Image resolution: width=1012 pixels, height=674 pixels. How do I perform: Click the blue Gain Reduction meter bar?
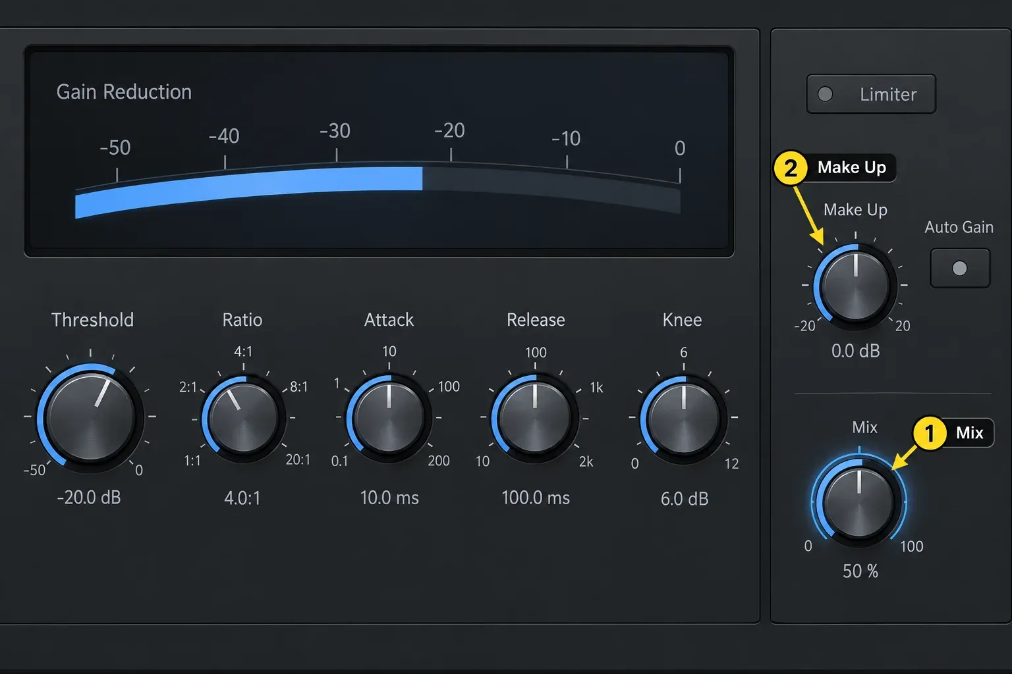click(249, 192)
